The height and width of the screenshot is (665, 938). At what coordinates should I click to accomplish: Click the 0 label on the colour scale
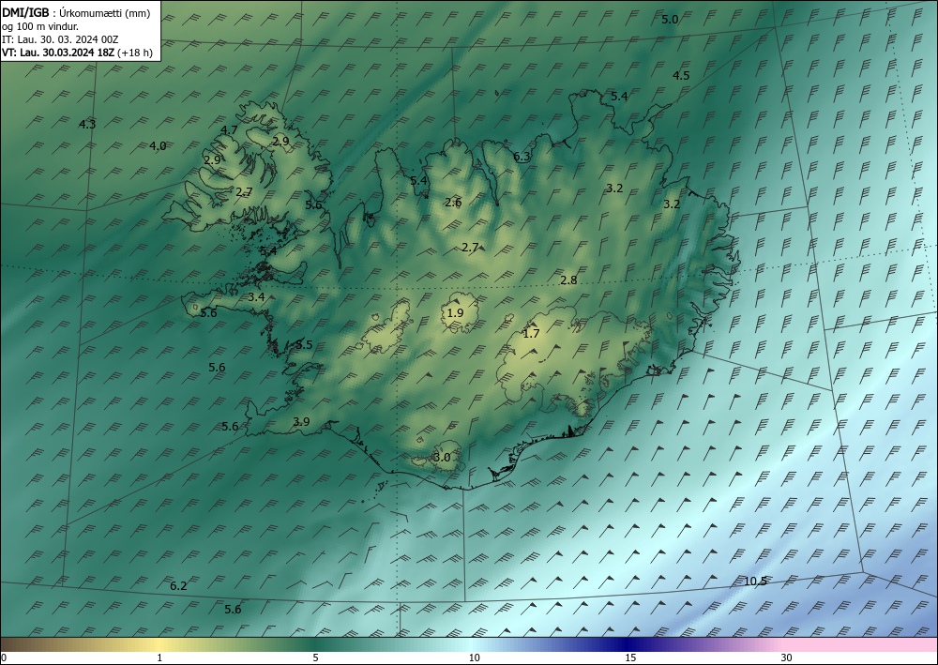pos(4,657)
